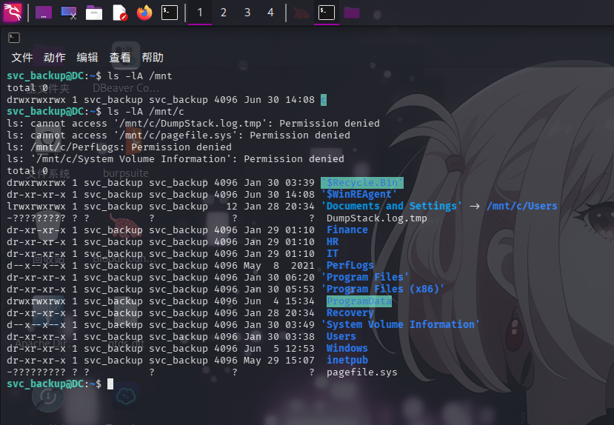Select the purple folder taskbar window
This screenshot has width=614, height=425.
point(352,13)
